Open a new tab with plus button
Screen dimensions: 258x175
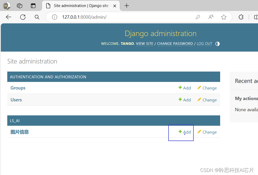(127, 6)
